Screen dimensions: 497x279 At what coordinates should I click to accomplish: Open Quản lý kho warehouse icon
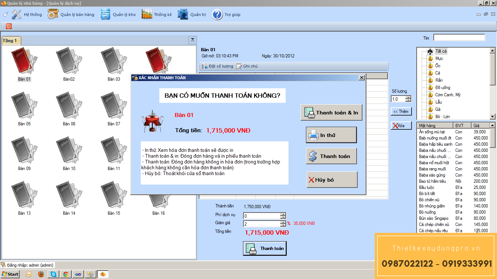pos(106,15)
